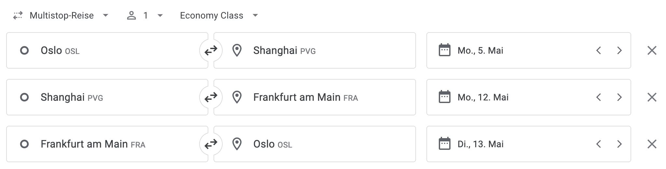Move 13. Mai date back one day

598,144
